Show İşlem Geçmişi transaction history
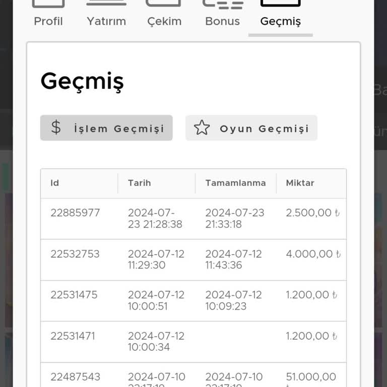This screenshot has width=387, height=387. (106, 128)
